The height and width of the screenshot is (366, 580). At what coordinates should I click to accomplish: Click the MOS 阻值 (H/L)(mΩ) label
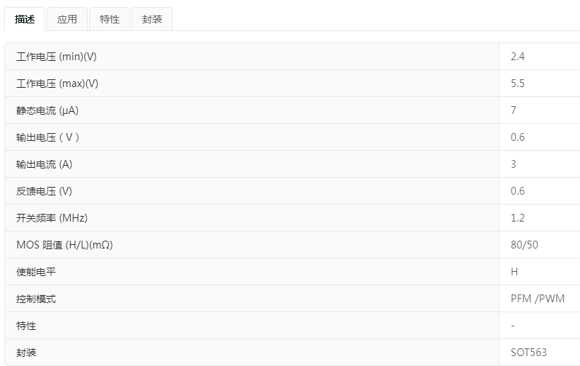(x=65, y=245)
